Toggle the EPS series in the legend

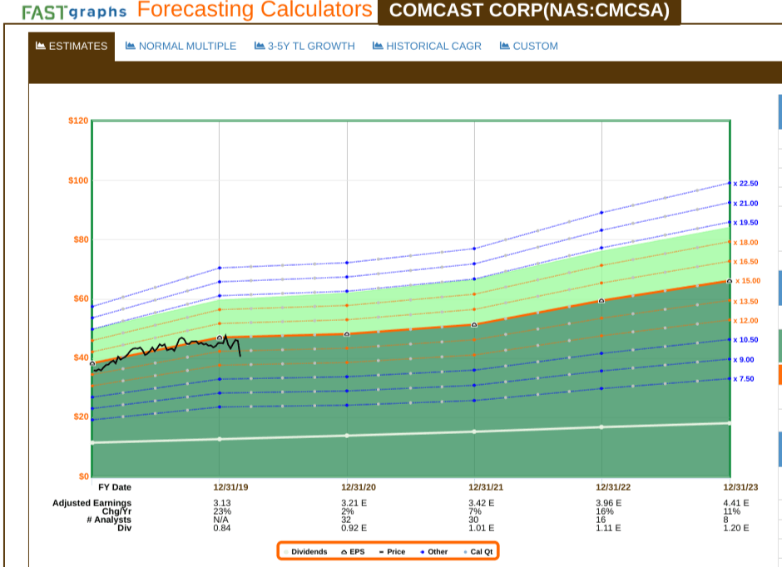coord(353,551)
